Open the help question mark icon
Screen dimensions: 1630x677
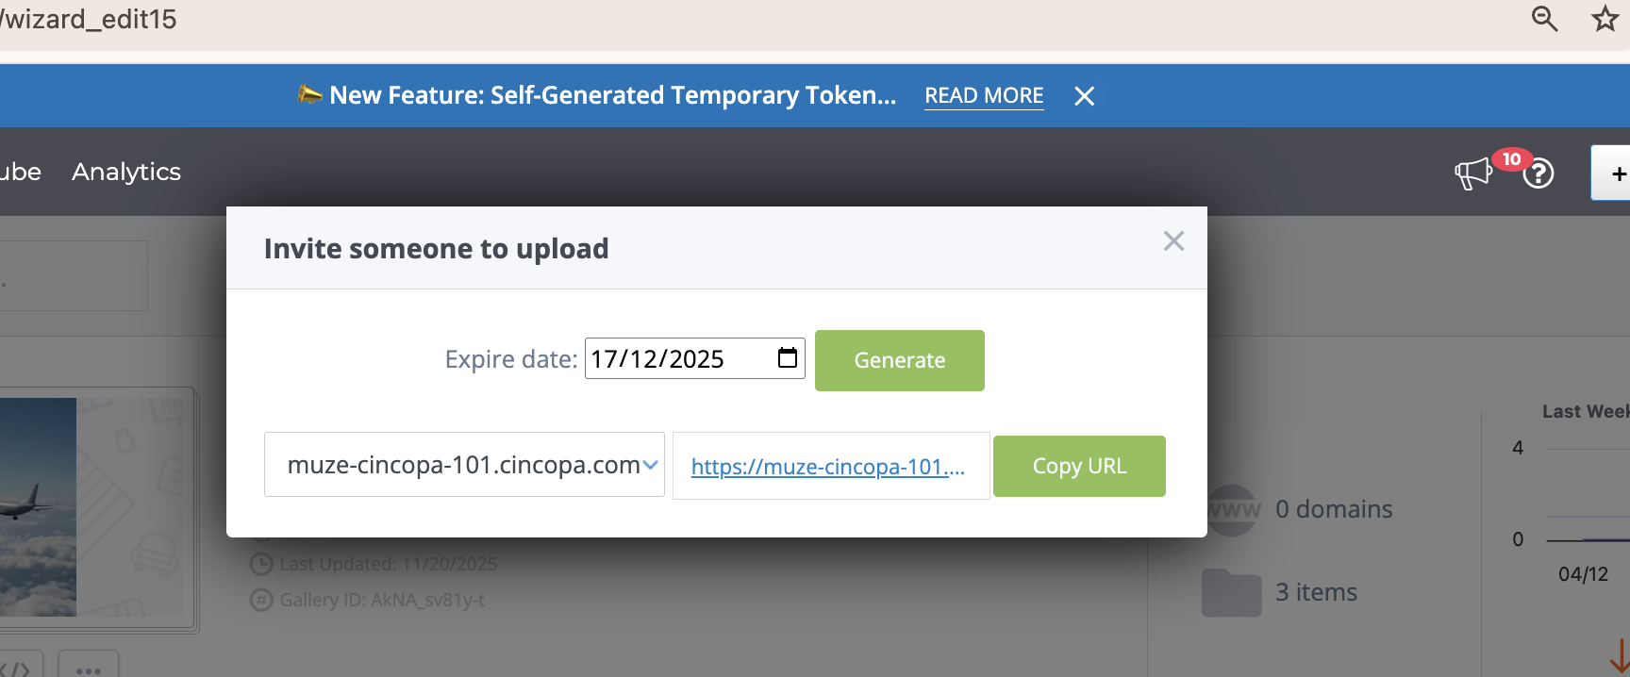pyautogui.click(x=1539, y=174)
